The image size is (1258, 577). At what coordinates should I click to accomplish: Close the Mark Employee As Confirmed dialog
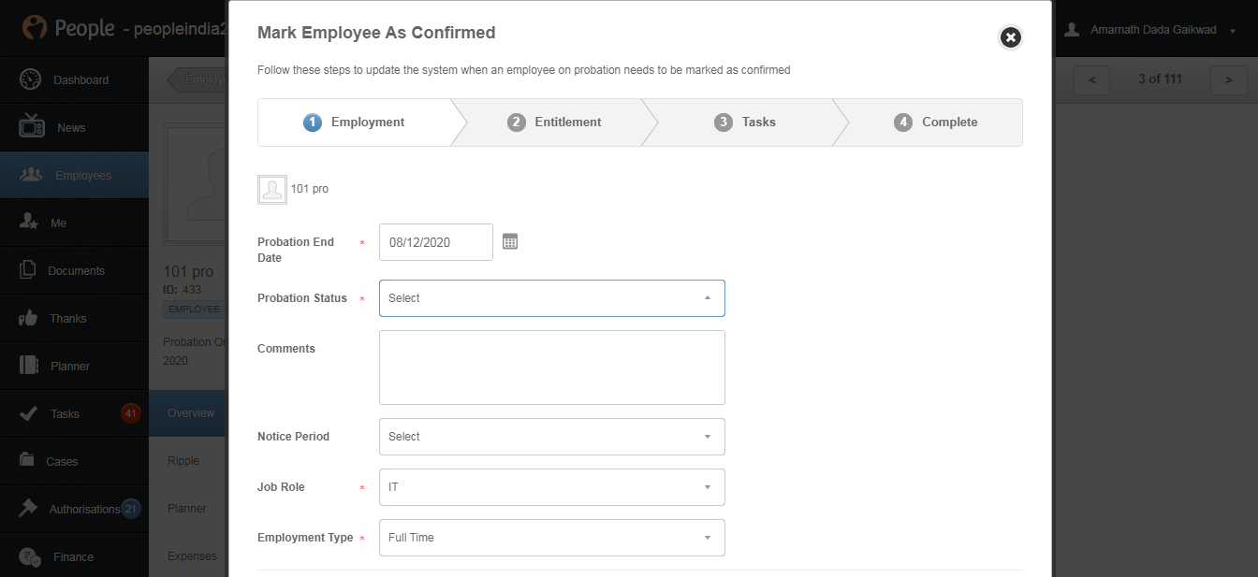click(1010, 37)
